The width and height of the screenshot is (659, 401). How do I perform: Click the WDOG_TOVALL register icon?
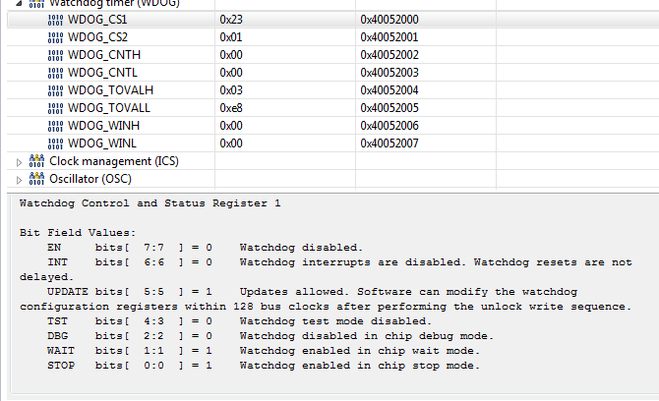[55, 107]
